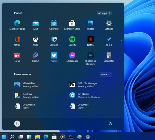Open the power options menu
This screenshot has width=155, height=140.
(x=110, y=124)
